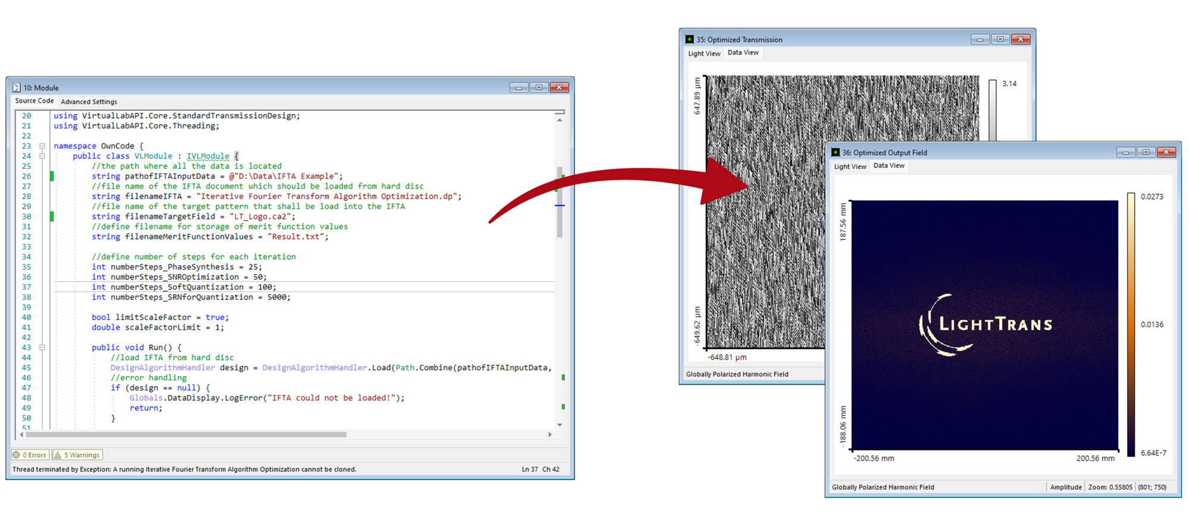
Task: Click the Ln 37 Ch 42 cursor position indicator
Action: (x=540, y=469)
